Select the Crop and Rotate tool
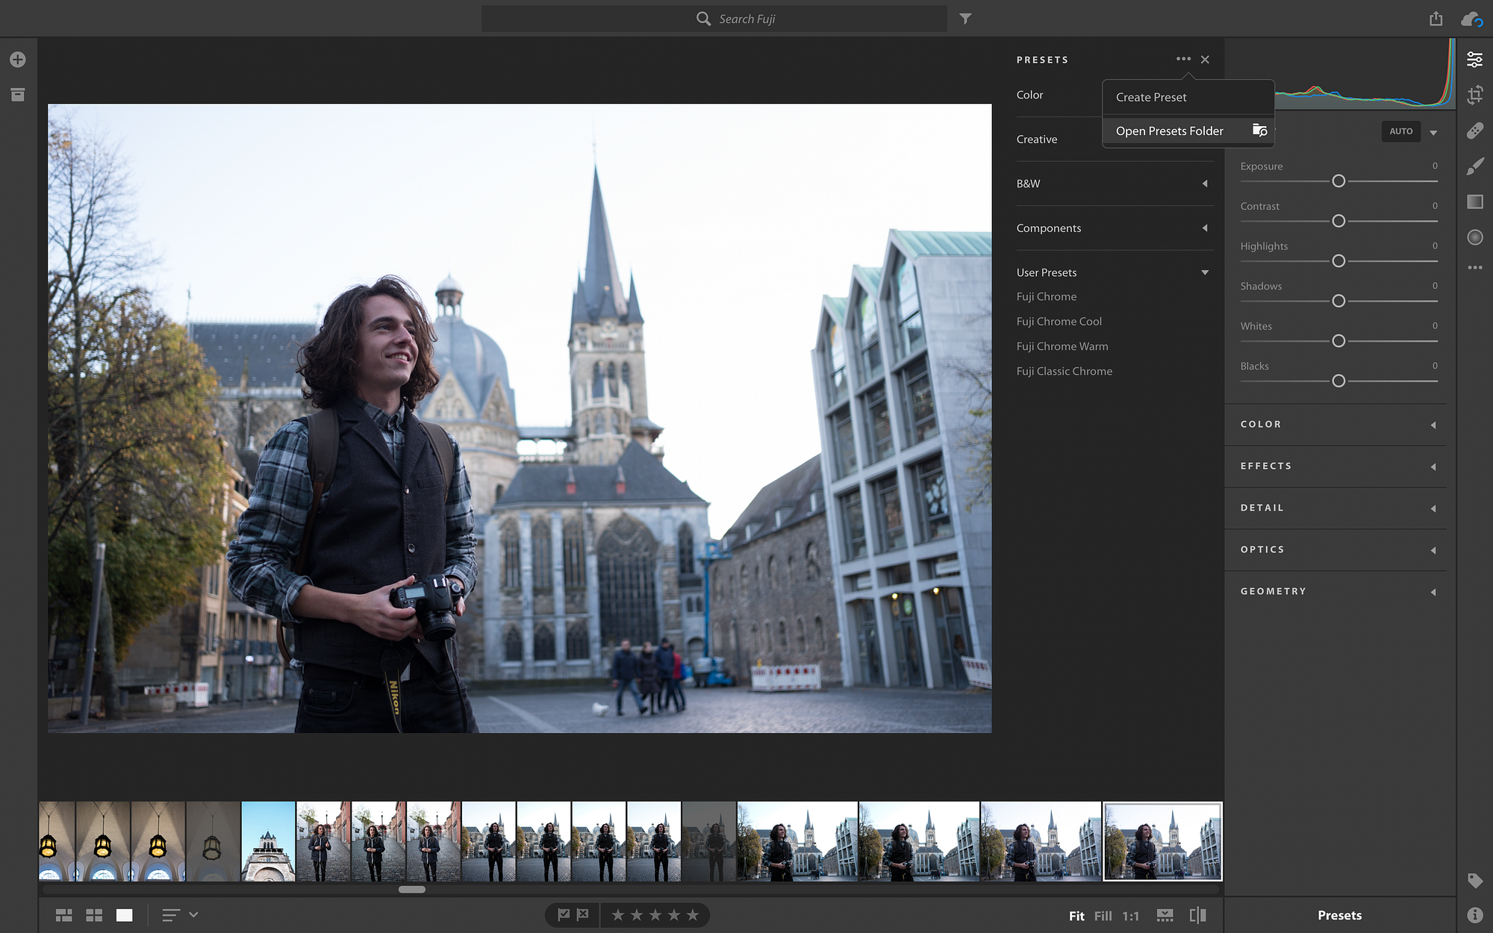 click(1475, 95)
